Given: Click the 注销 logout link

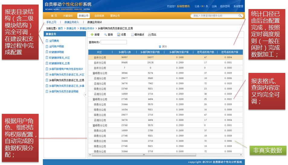Looking at the screenshot, I should [214, 6].
